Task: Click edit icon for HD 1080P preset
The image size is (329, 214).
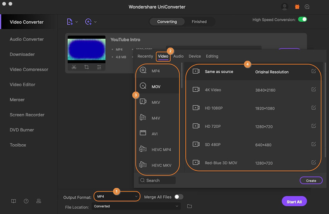Action: 314,108
